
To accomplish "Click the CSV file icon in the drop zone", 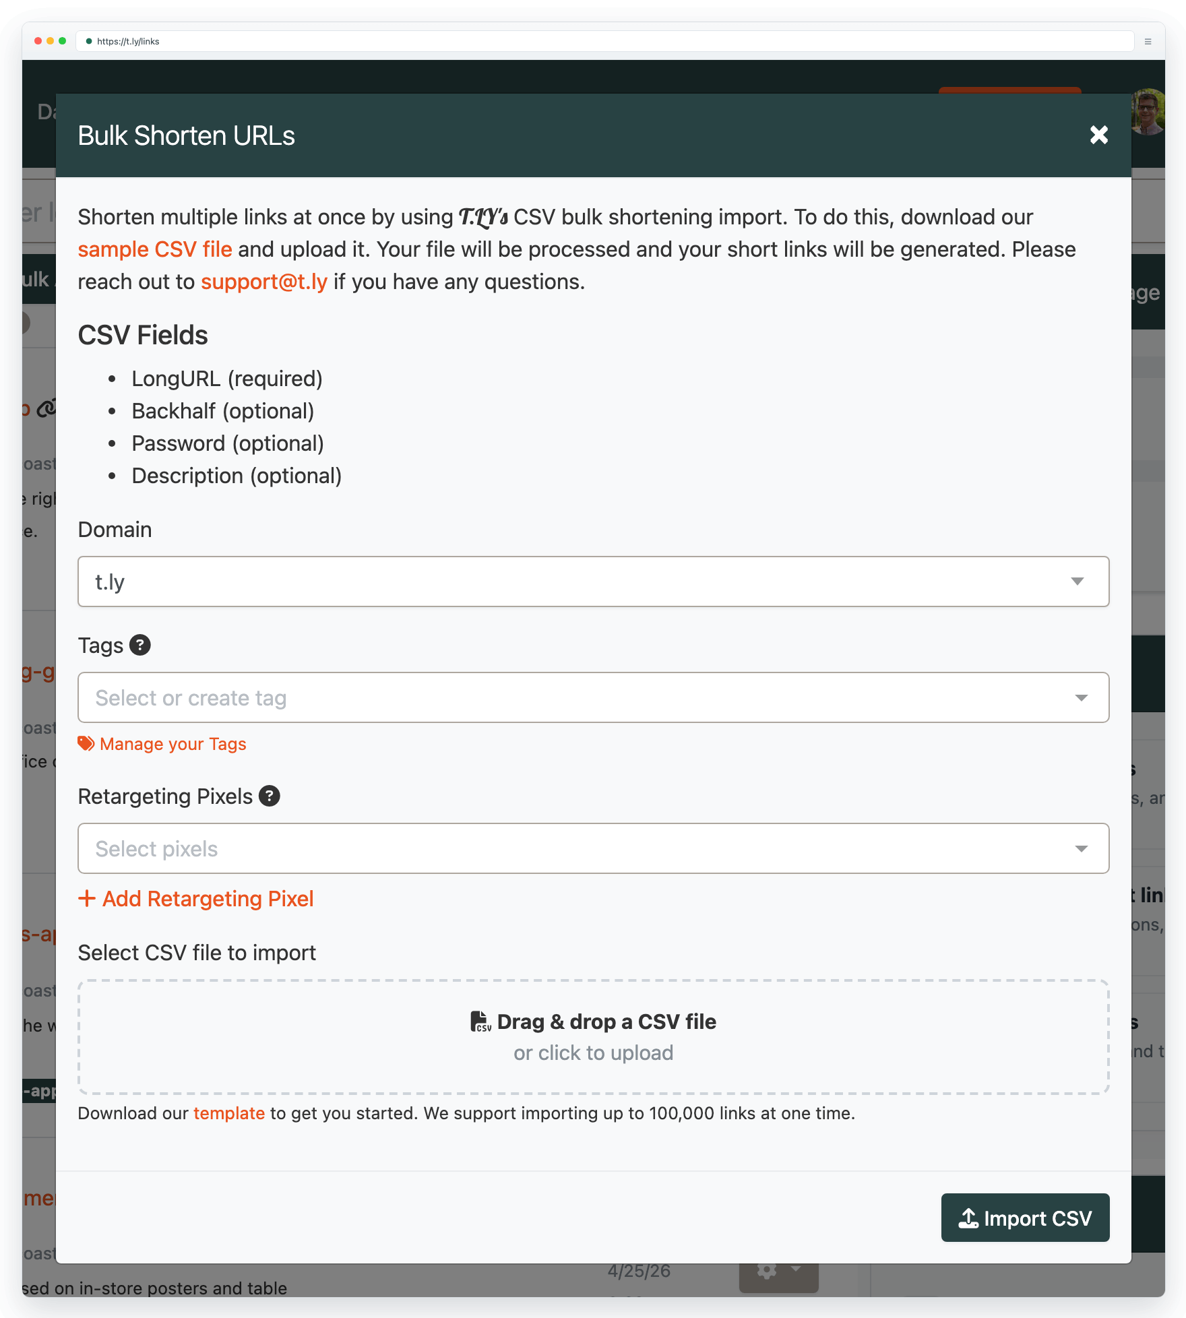I will click(x=480, y=1022).
